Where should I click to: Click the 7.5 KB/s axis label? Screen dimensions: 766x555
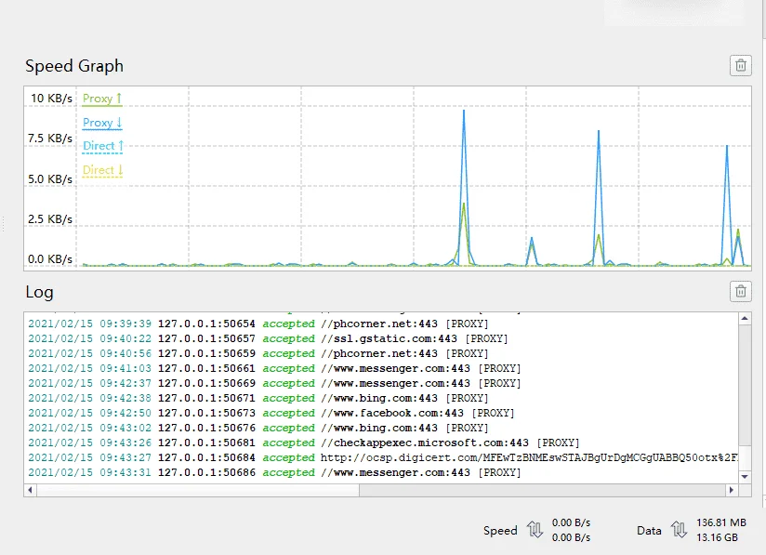50,139
